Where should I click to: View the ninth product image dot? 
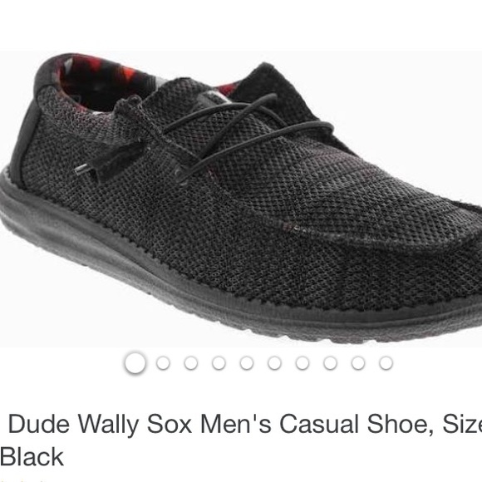358,363
